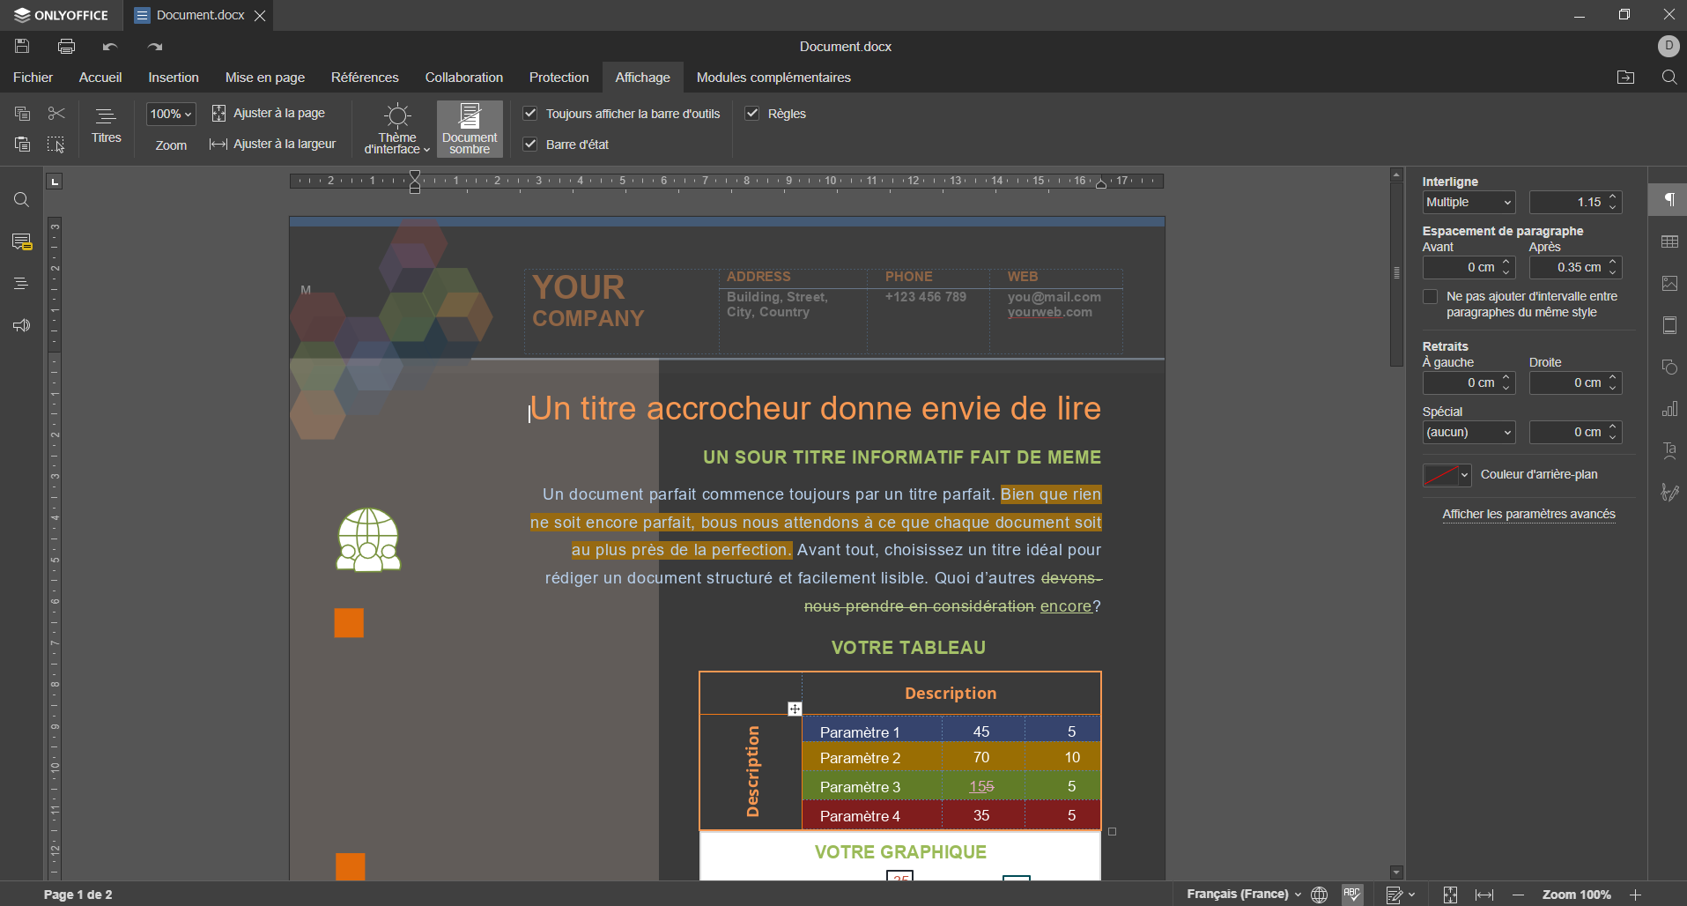
Task: Click the spell check icon in status bar
Action: (1352, 894)
